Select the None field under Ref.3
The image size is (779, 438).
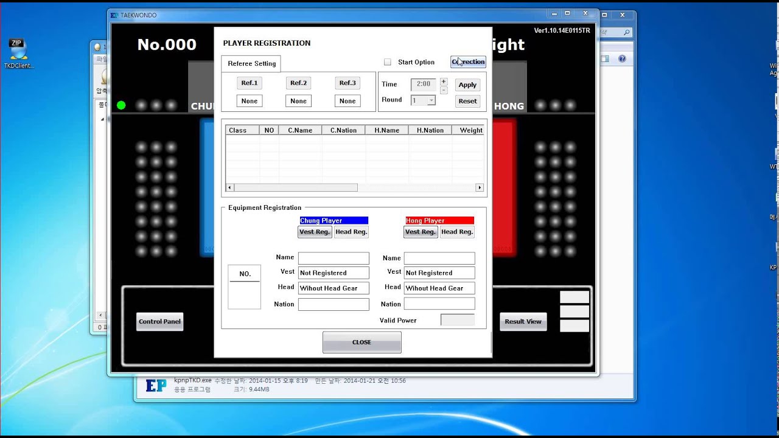(348, 101)
